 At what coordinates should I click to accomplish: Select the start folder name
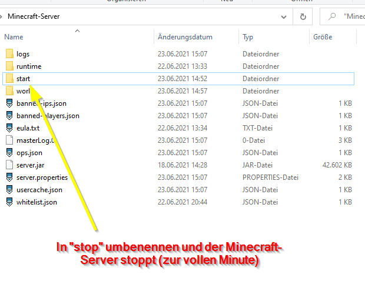coord(23,79)
